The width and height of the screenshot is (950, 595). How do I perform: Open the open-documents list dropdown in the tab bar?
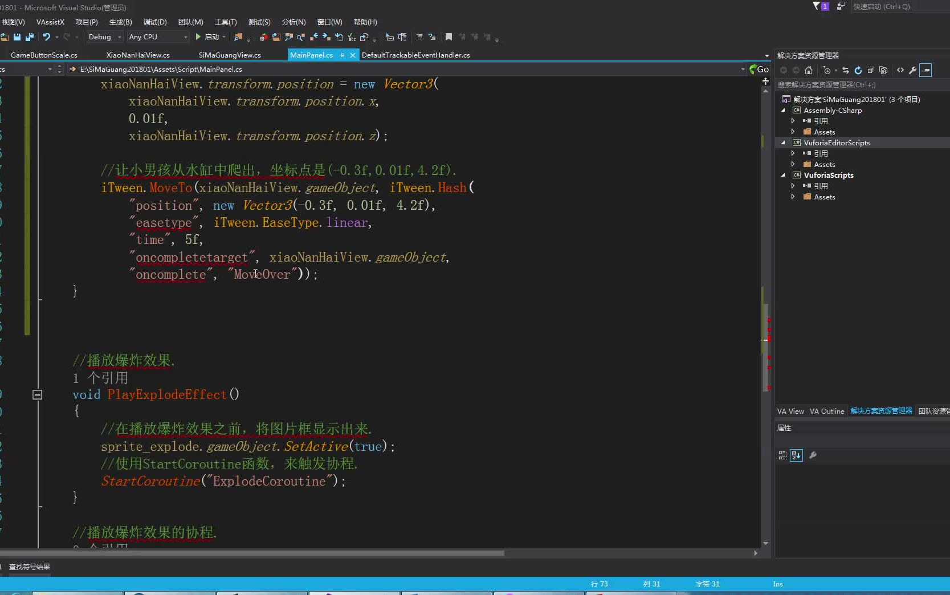767,55
